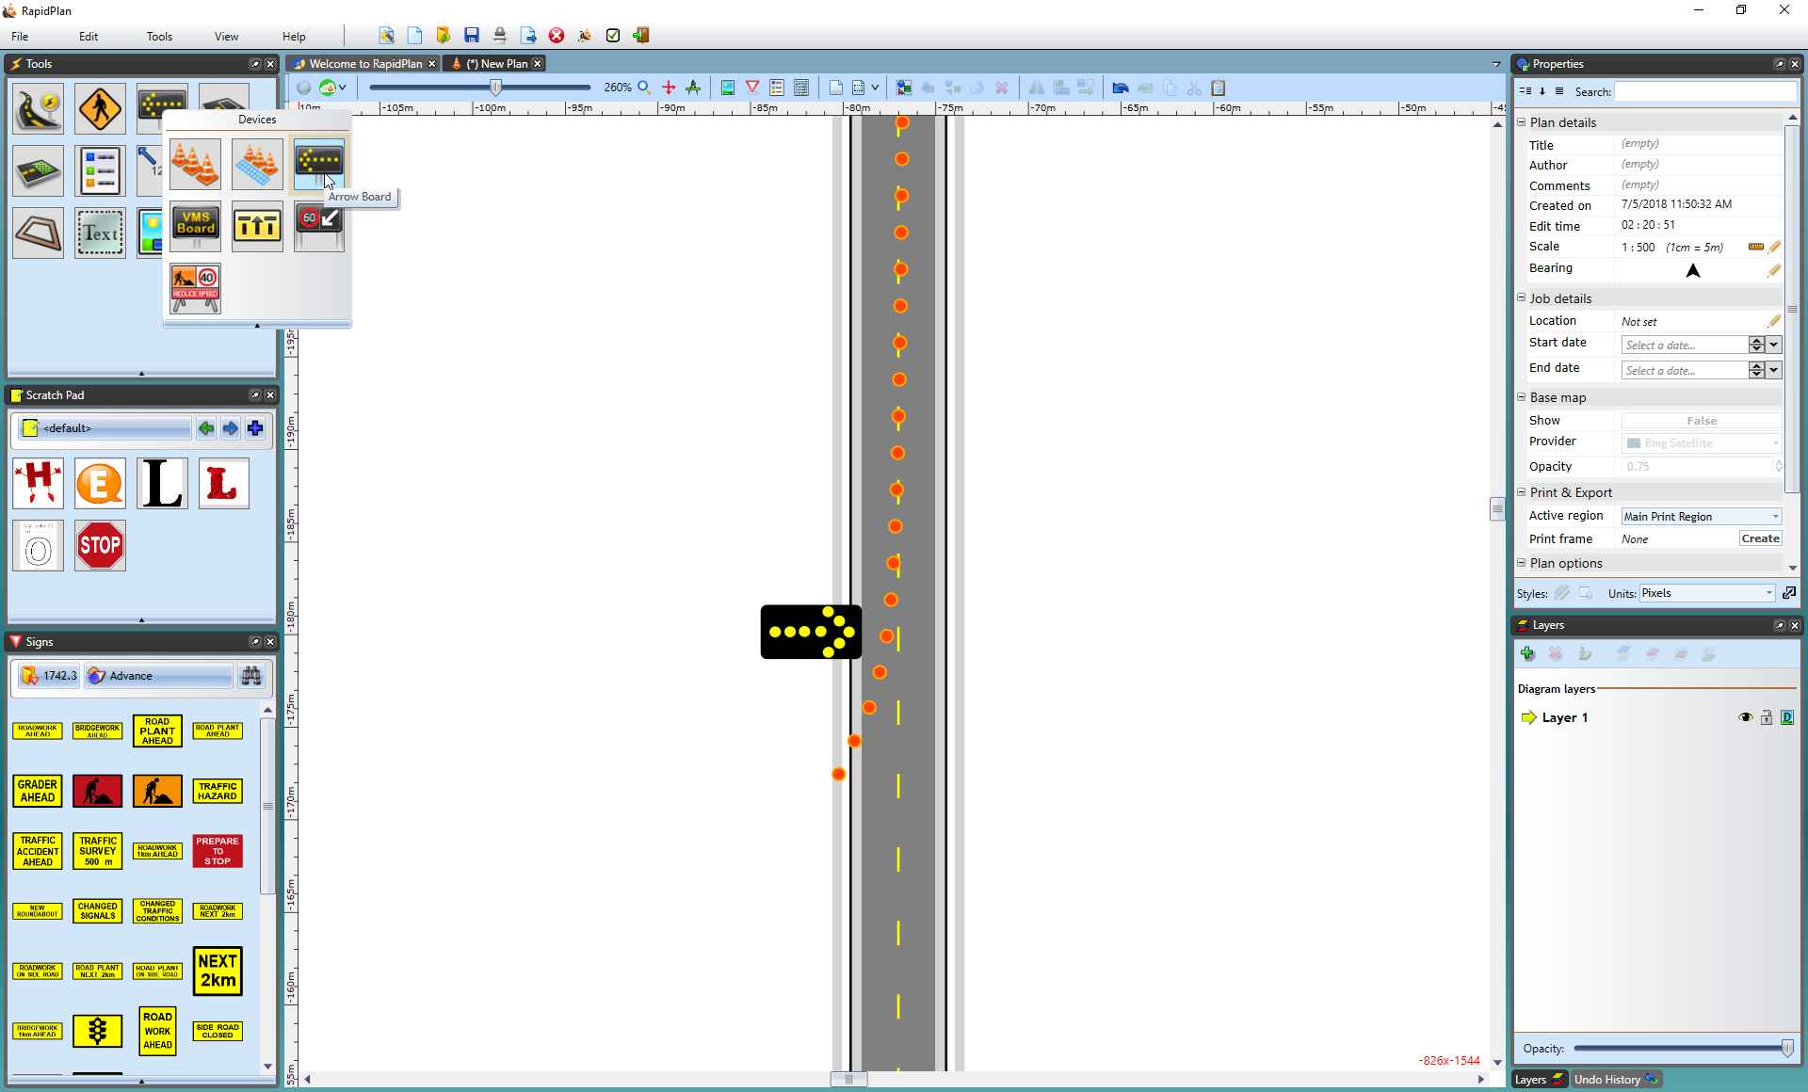Open End date dropdown arrow
Viewport: 1808px width, 1092px height.
(x=1773, y=370)
